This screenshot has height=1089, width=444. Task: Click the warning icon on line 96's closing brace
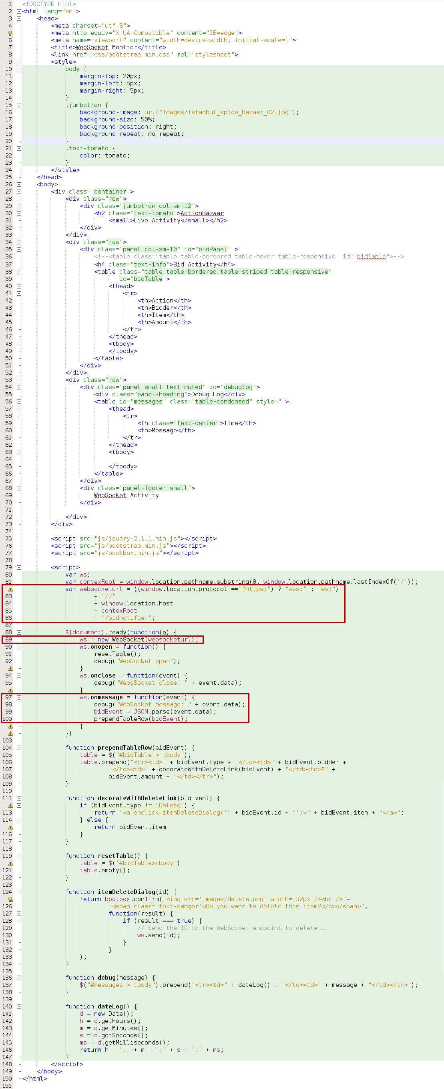tap(10, 690)
